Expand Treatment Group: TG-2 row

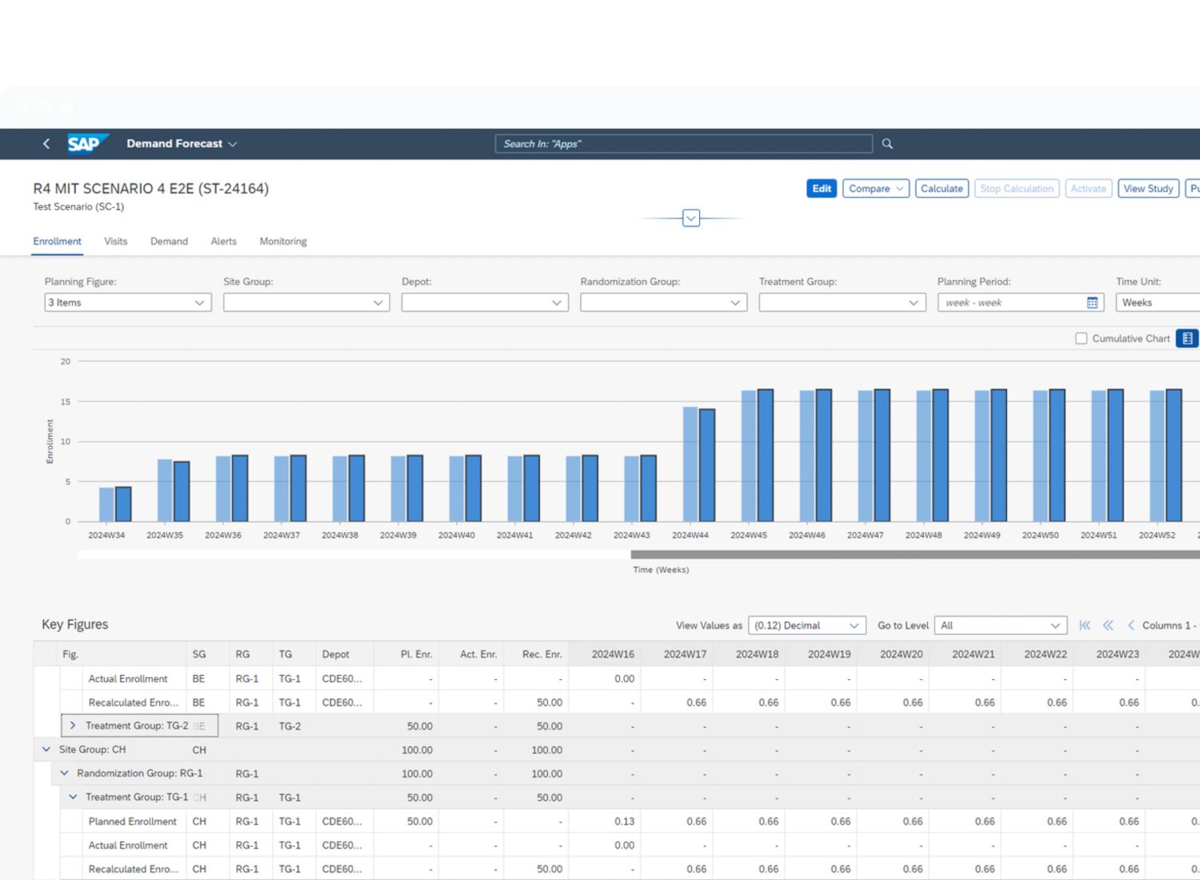(x=73, y=726)
